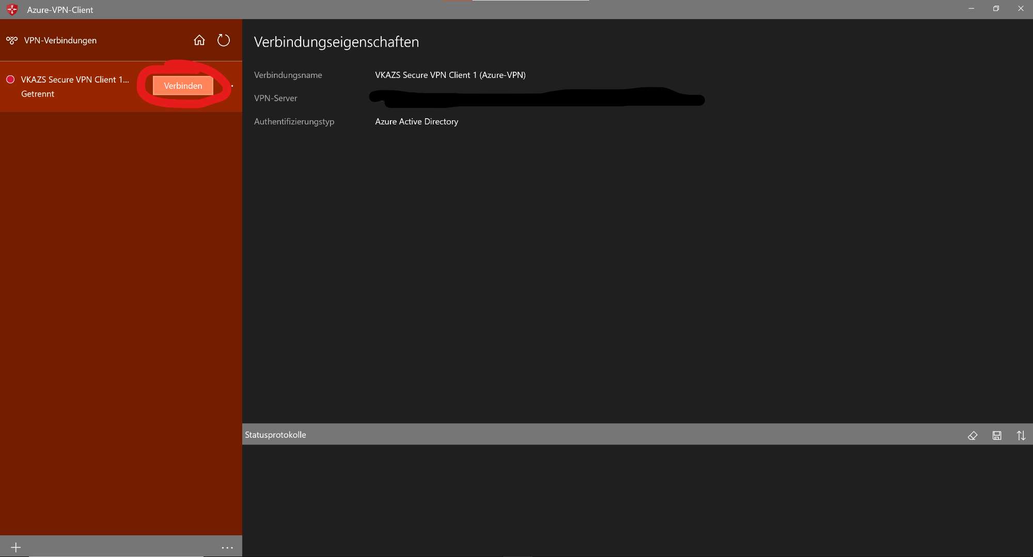Viewport: 1033px width, 557px height.
Task: Refresh connections with the circular arrow icon
Action: 223,40
